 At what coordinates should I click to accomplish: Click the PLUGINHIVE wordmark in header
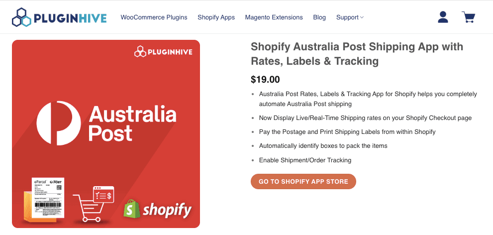point(70,18)
